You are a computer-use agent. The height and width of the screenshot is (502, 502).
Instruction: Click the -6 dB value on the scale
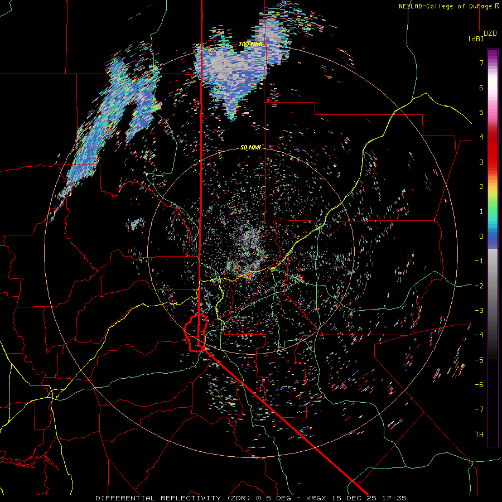479,385
